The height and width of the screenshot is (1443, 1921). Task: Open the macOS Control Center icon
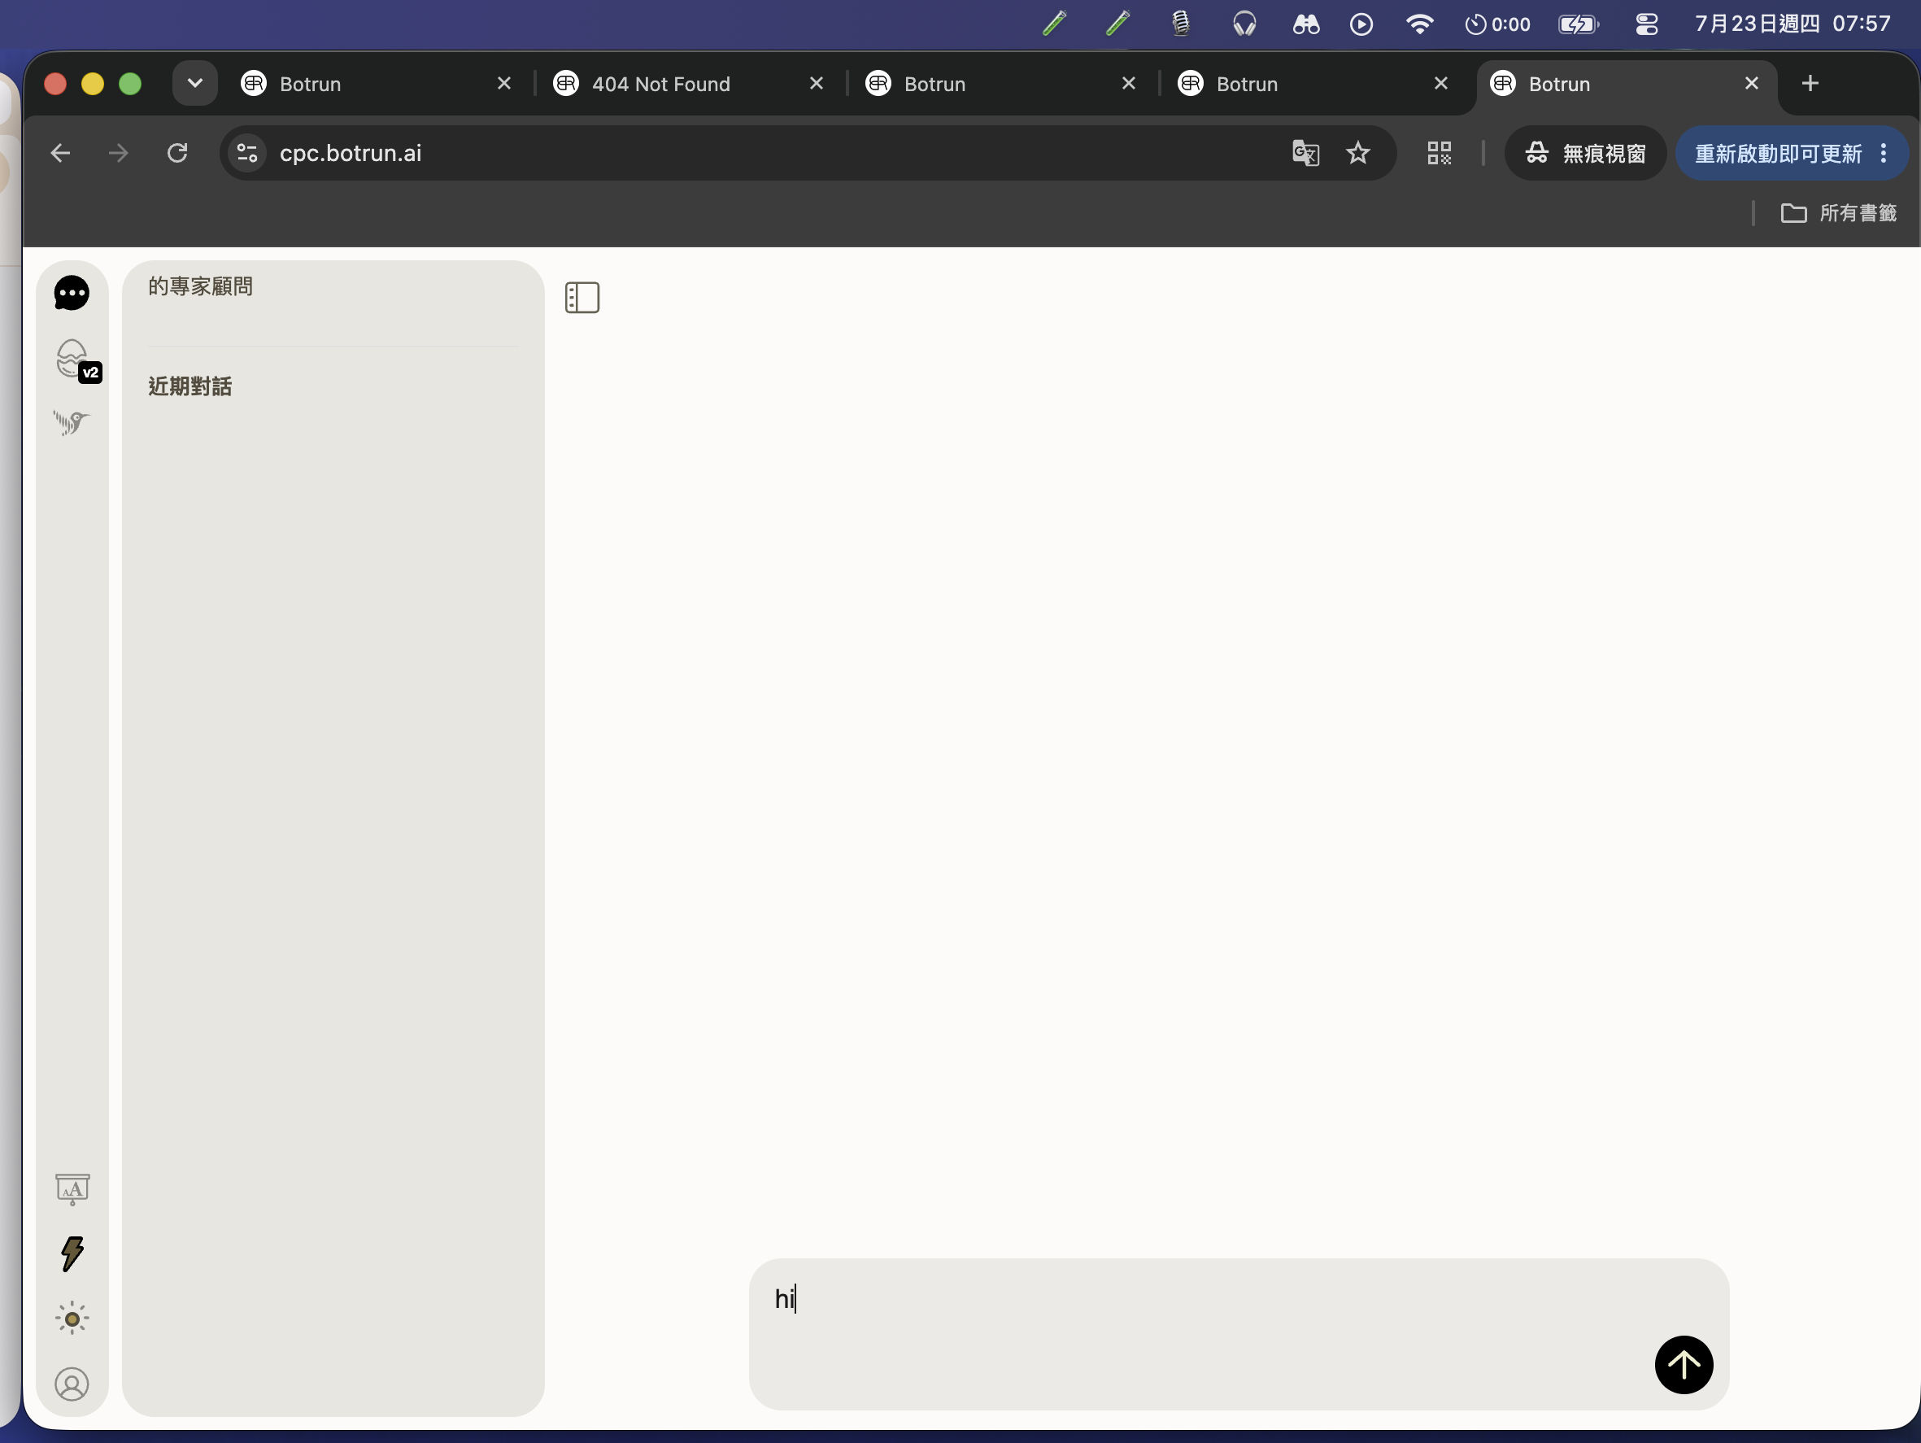click(x=1646, y=24)
